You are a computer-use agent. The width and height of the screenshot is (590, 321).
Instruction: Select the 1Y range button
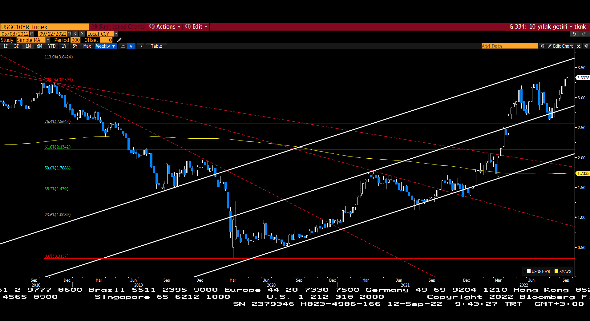64,46
